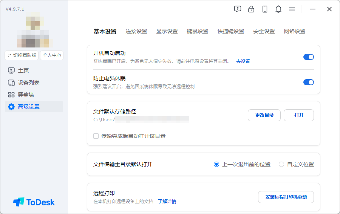This screenshot has width=340, height=214.
Task: Click the screen wall grid icon
Action: [x=11, y=95]
